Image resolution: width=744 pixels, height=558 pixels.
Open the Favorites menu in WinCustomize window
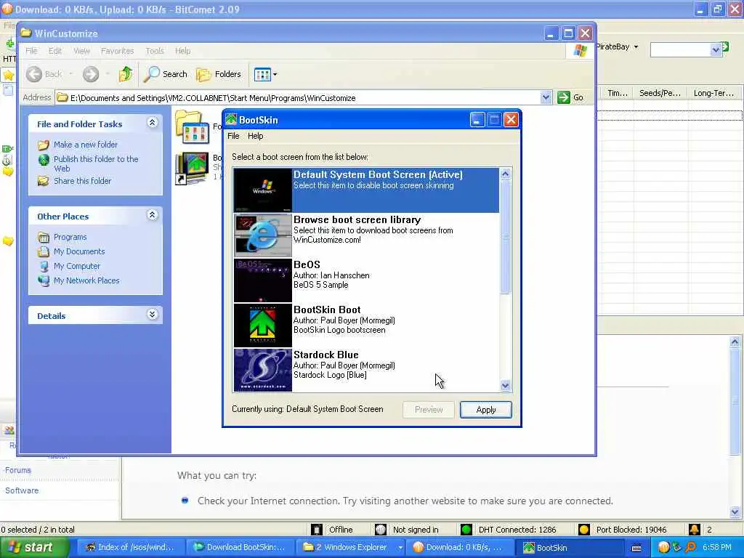pyautogui.click(x=117, y=51)
